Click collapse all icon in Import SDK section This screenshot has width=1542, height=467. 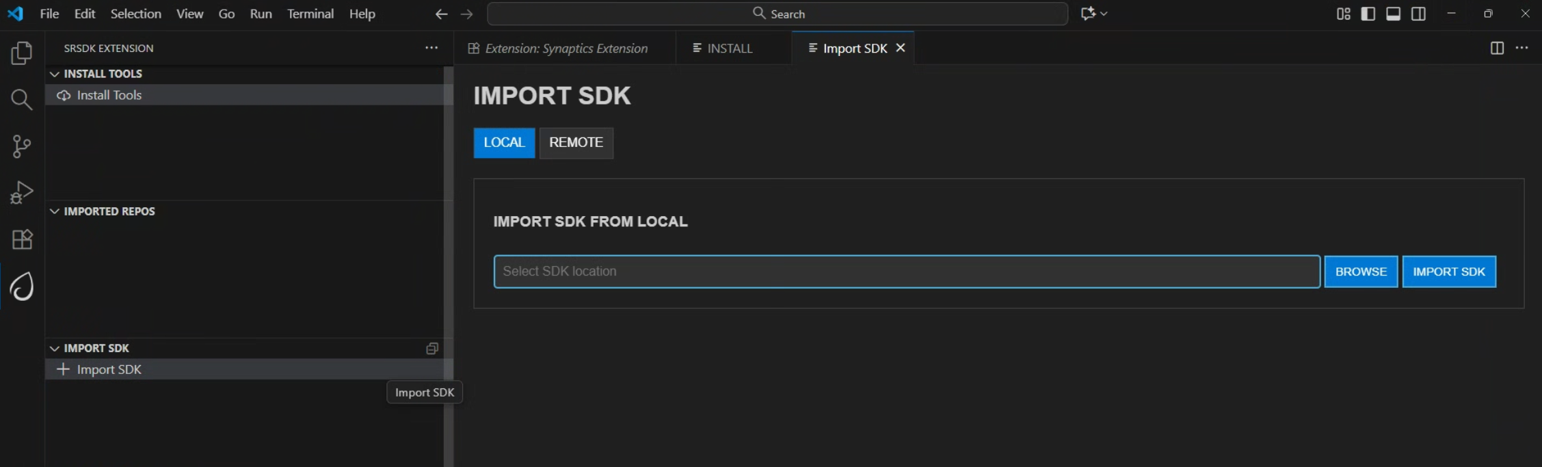pyautogui.click(x=431, y=349)
